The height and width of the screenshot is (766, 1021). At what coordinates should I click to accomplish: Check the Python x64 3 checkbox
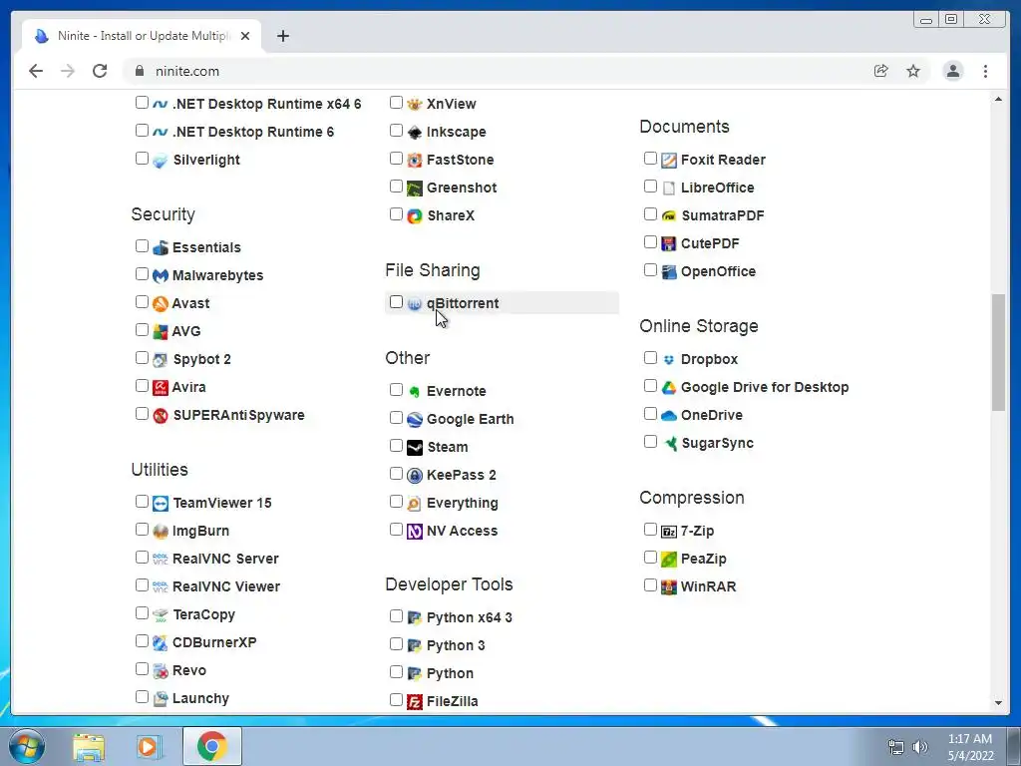pyautogui.click(x=396, y=615)
